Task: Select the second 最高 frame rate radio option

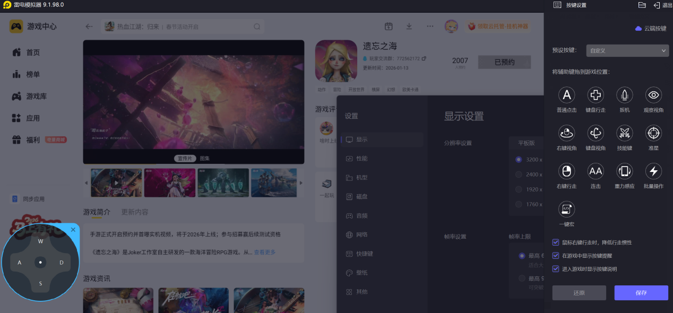Action: (x=522, y=279)
